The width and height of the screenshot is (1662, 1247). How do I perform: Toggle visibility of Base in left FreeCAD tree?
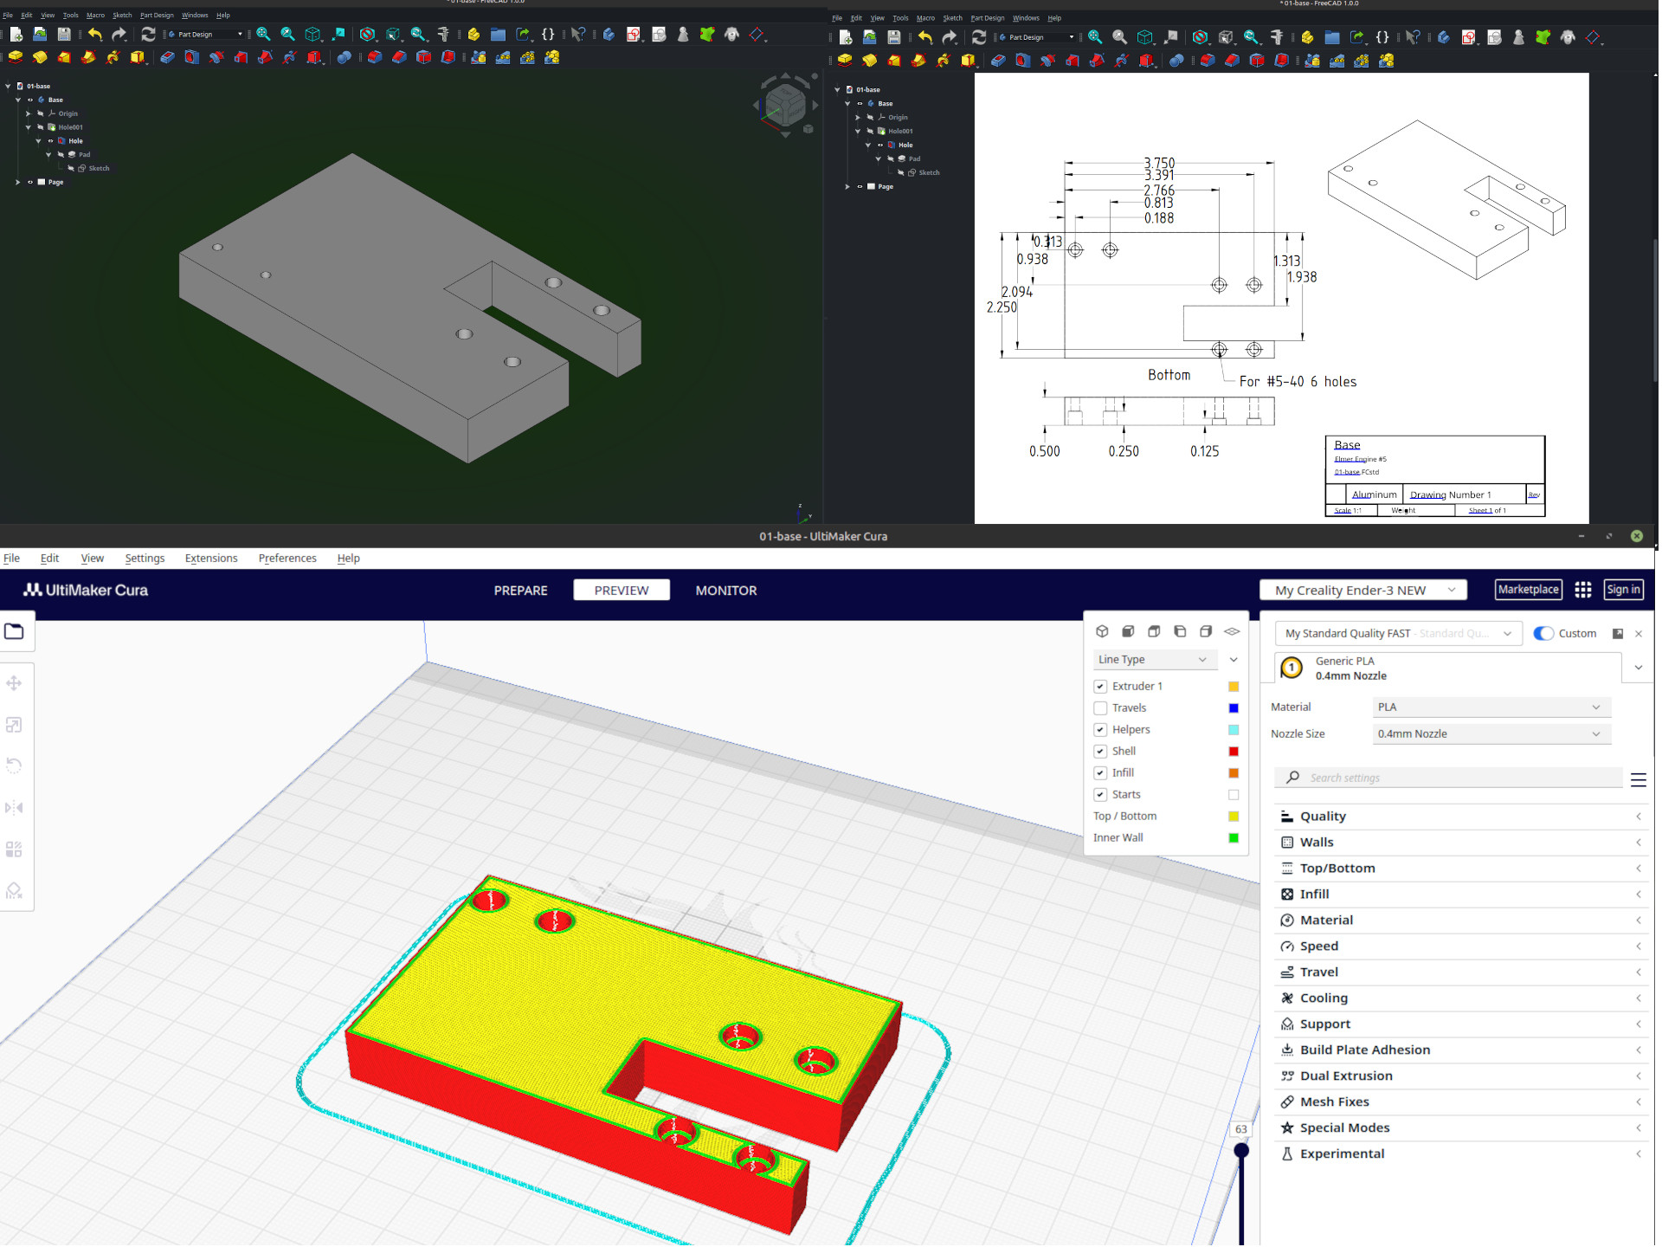tap(30, 100)
